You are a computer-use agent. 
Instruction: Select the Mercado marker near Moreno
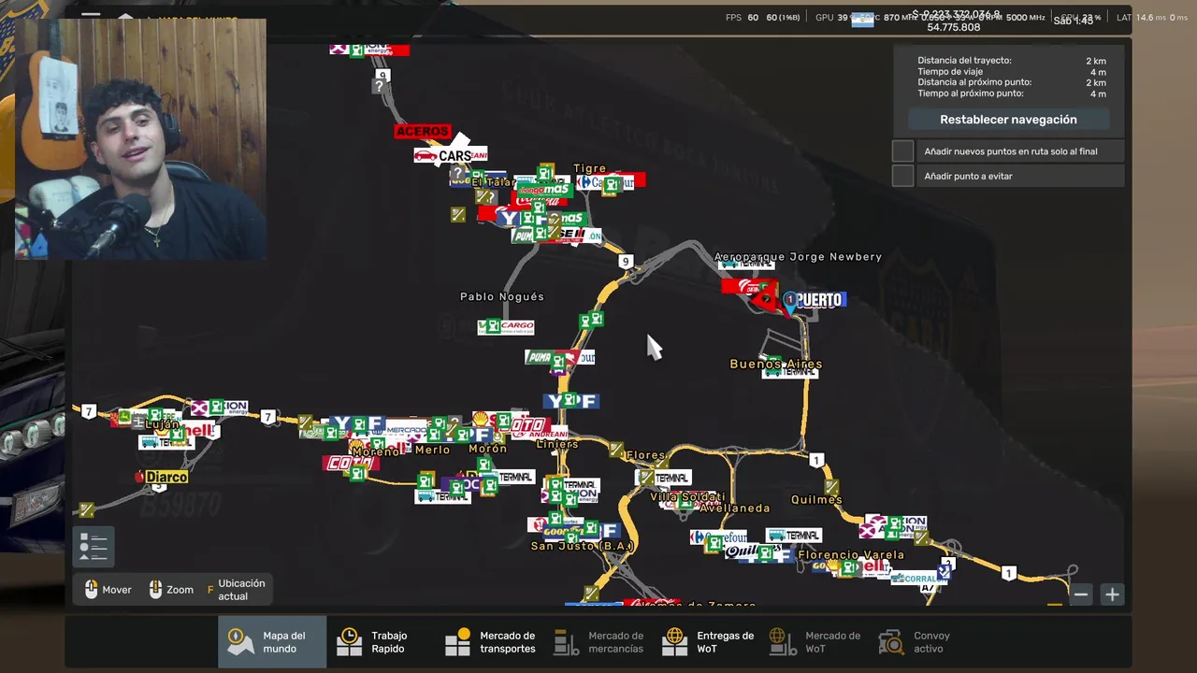click(406, 428)
